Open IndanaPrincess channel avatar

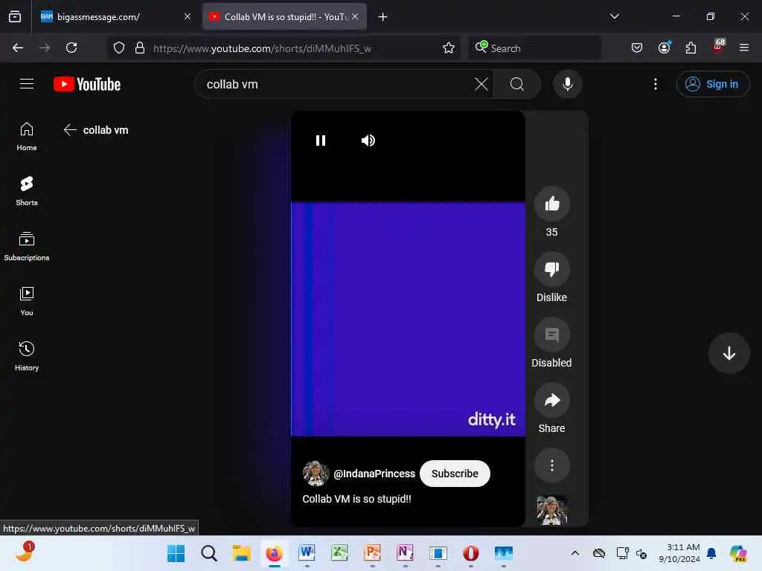[x=316, y=474]
